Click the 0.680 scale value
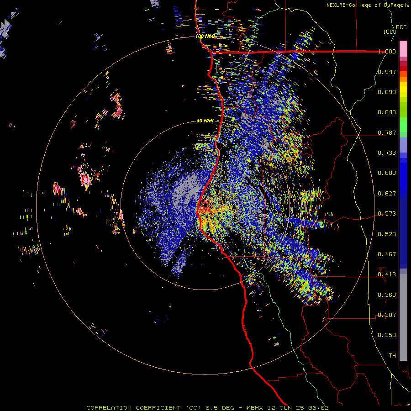This screenshot has width=411, height=411. [x=387, y=173]
